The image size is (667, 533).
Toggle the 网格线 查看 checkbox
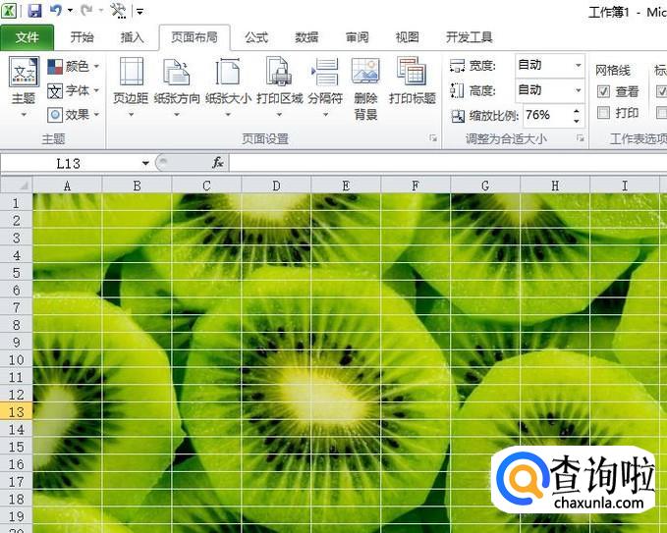[603, 91]
